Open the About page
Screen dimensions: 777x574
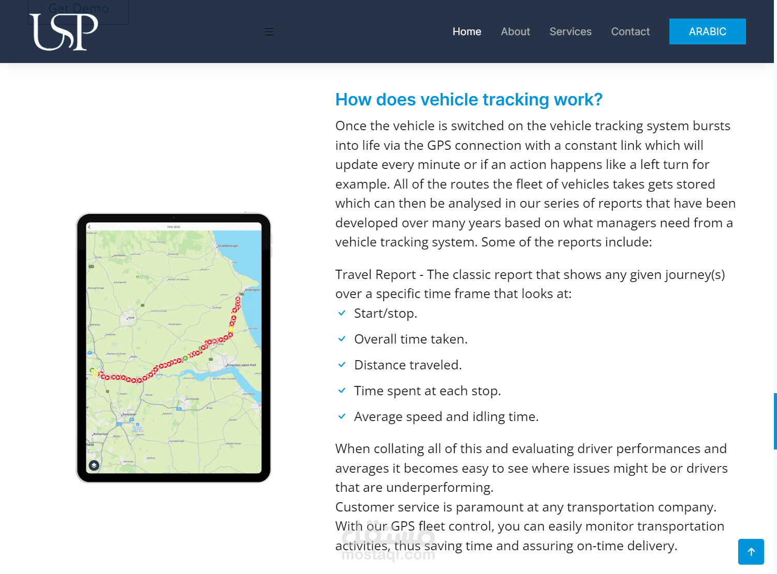(x=515, y=32)
